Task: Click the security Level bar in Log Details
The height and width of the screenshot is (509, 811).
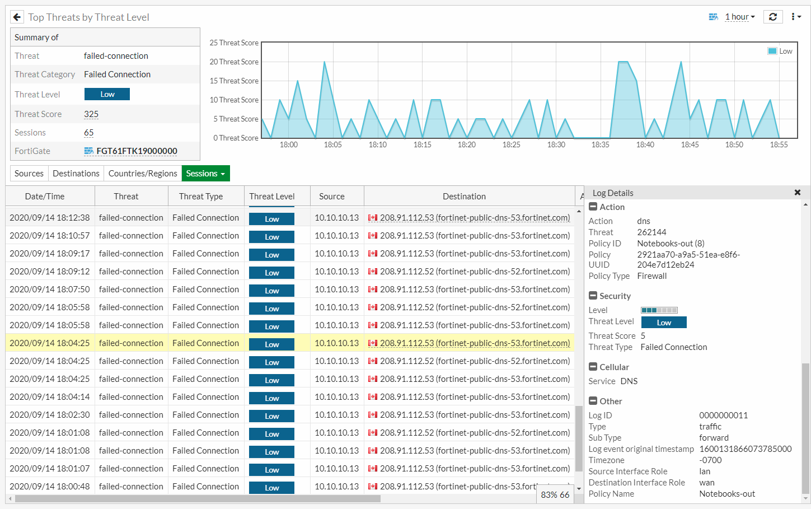Action: pyautogui.click(x=660, y=309)
